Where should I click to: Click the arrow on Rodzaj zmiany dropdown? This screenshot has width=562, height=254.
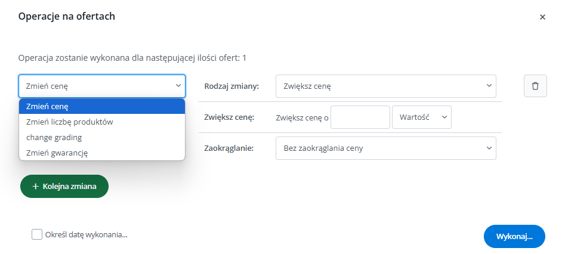489,86
